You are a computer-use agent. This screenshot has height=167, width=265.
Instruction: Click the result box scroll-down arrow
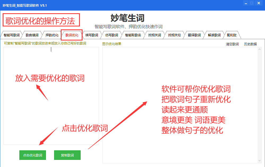tap(260, 161)
